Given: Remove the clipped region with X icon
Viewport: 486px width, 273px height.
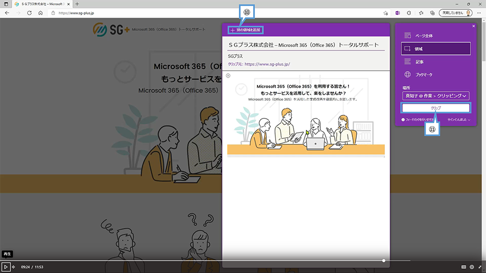Looking at the screenshot, I should coord(228,76).
